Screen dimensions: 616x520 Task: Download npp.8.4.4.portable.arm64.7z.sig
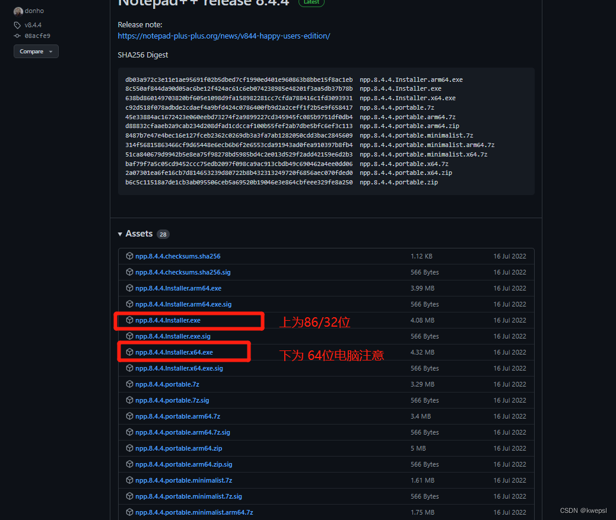coord(183,432)
